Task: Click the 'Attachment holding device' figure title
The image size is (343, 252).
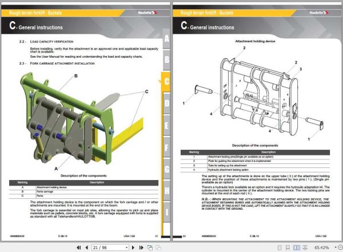Action: [x=255, y=41]
